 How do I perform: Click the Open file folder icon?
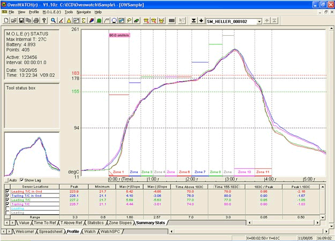tap(14, 20)
